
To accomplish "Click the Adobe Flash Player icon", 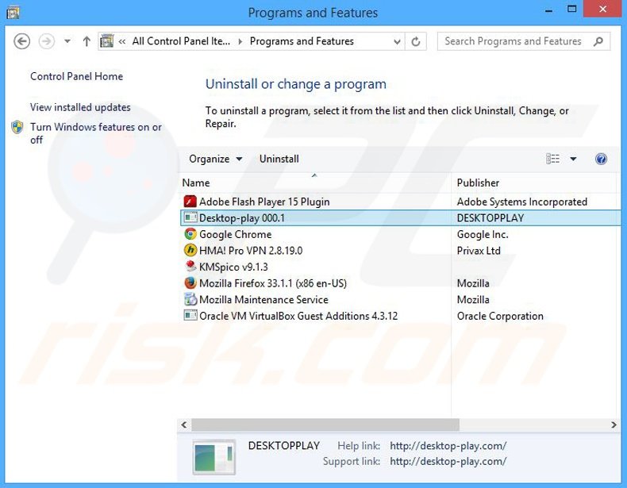I will [190, 202].
